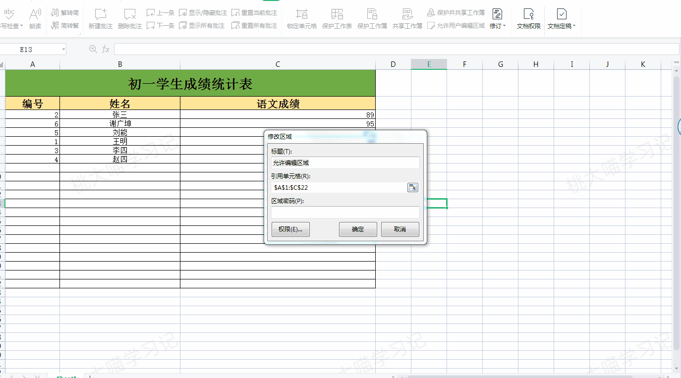Viewport: 681px width, 378px height.
Task: Open Allow Users to Edit Ranges (允许用户编辑区域)
Action: pyautogui.click(x=456, y=25)
